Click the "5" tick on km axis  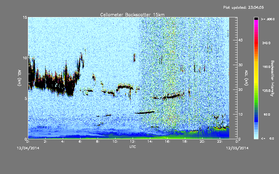point(26,98)
